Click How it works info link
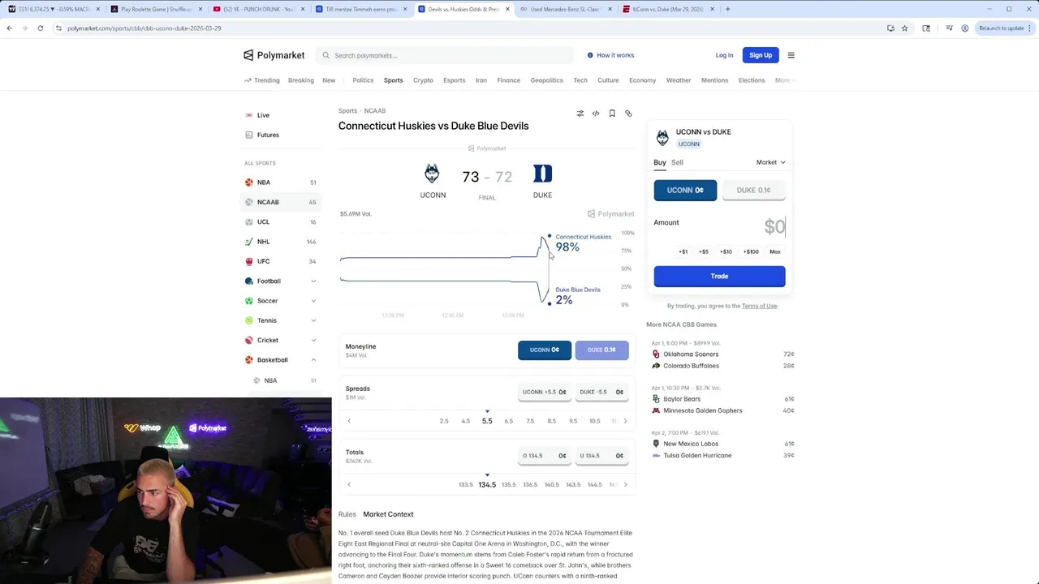This screenshot has width=1039, height=584. [610, 55]
